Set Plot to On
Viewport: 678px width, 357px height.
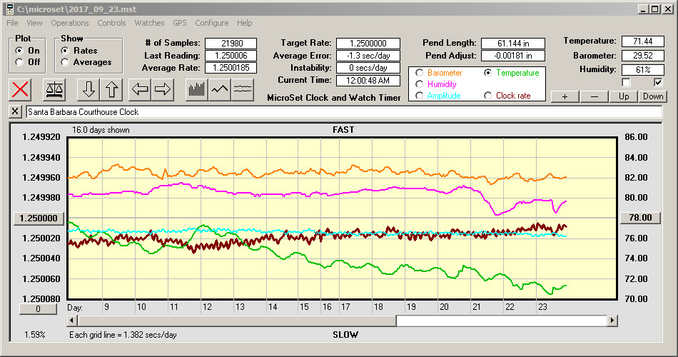[19, 51]
